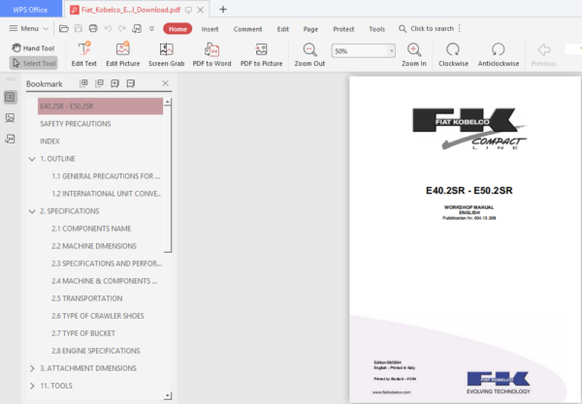Expand the 3. ATTACHMENT DIMENSIONS bookmark
Screen dimensions: 582x404
[x=32, y=368]
